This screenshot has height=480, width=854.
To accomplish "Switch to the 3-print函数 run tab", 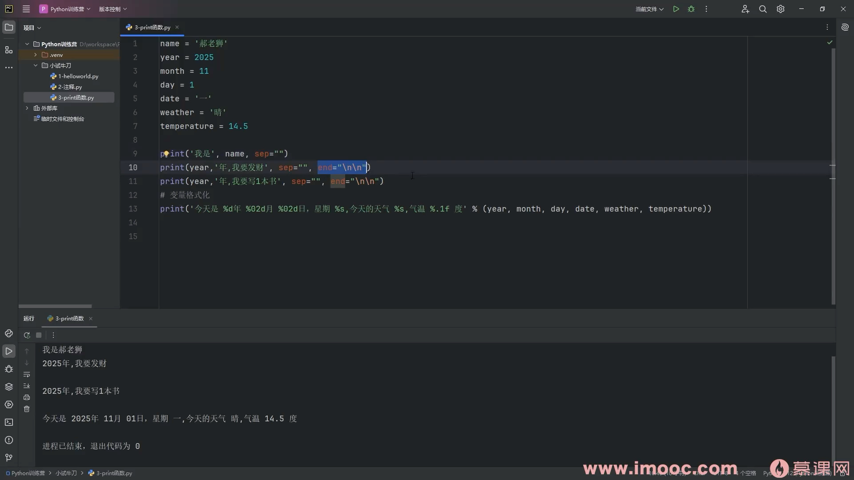I will [x=69, y=319].
